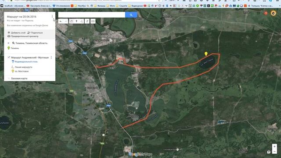Image resolution: width=281 pixels, height=158 pixels.
Task: Select the Measure distance ruler tool
Action: 93,22
